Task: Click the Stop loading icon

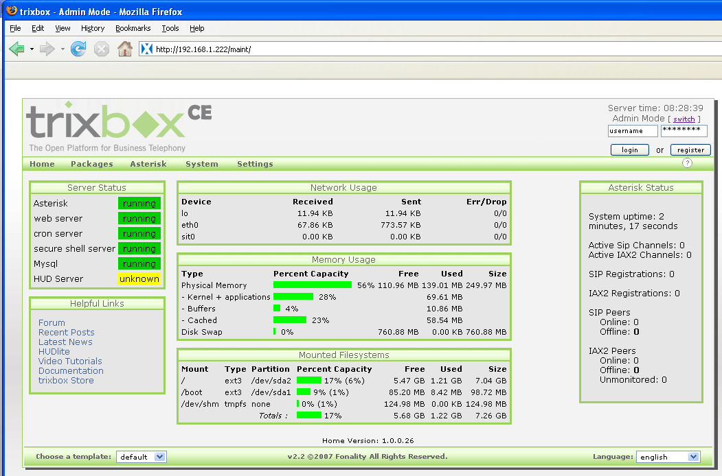Action: (102, 49)
